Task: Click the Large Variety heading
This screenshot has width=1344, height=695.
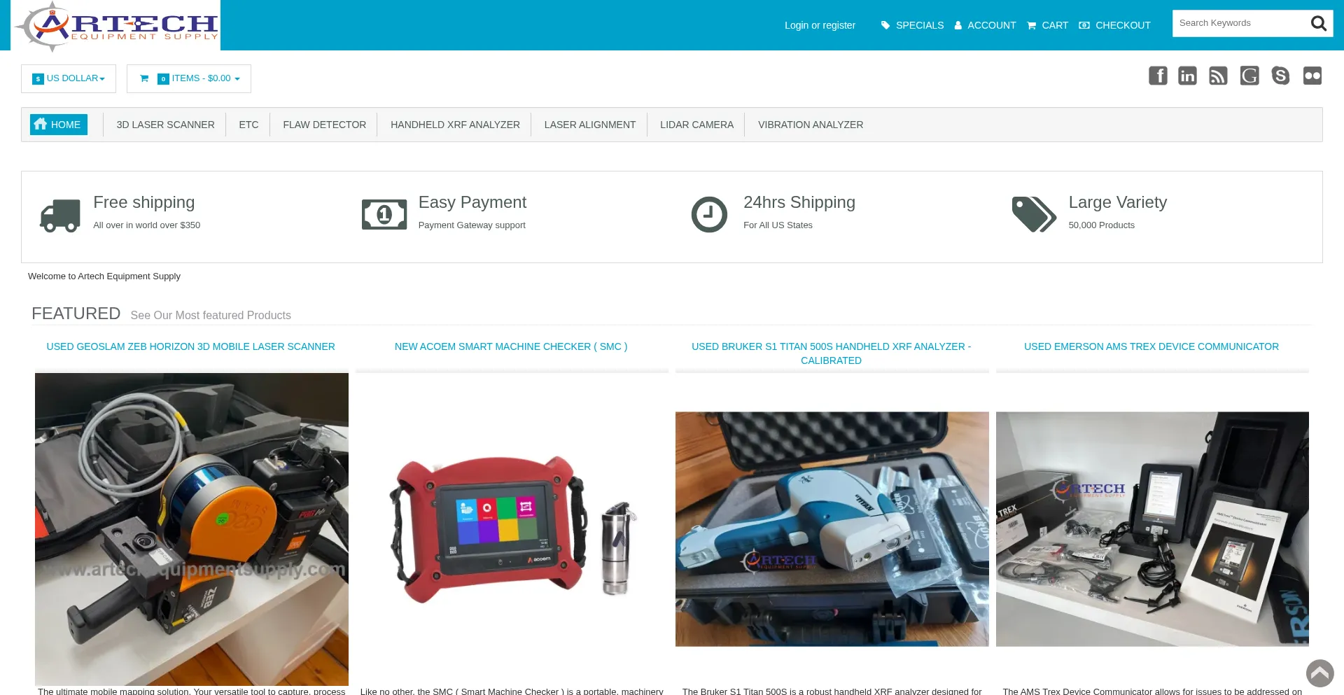Action: (x=1118, y=202)
